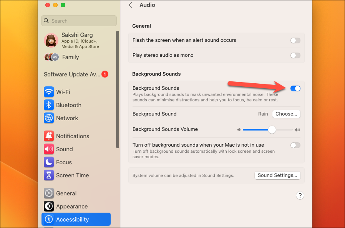Click the General section heading

141,26
